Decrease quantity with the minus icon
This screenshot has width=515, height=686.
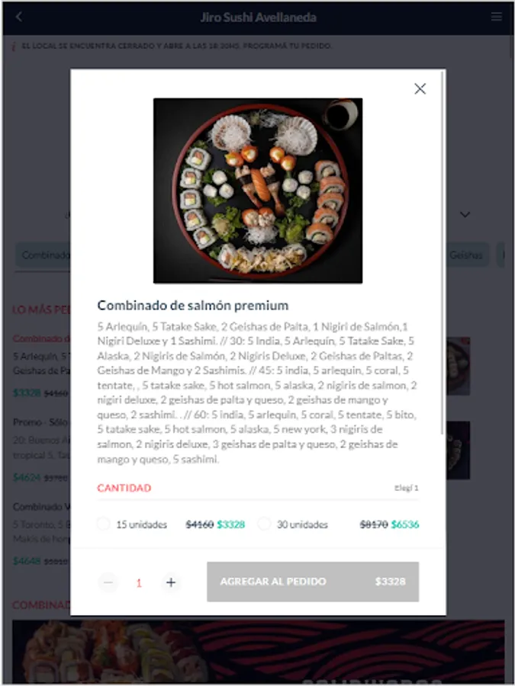[x=108, y=582]
